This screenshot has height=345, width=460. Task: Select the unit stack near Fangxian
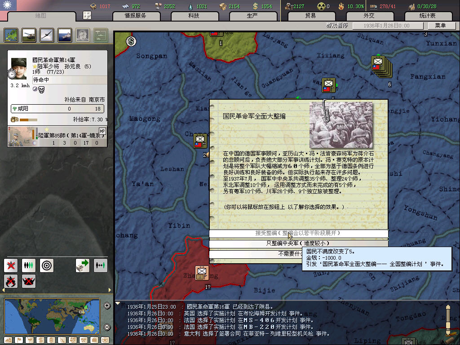tap(381, 66)
